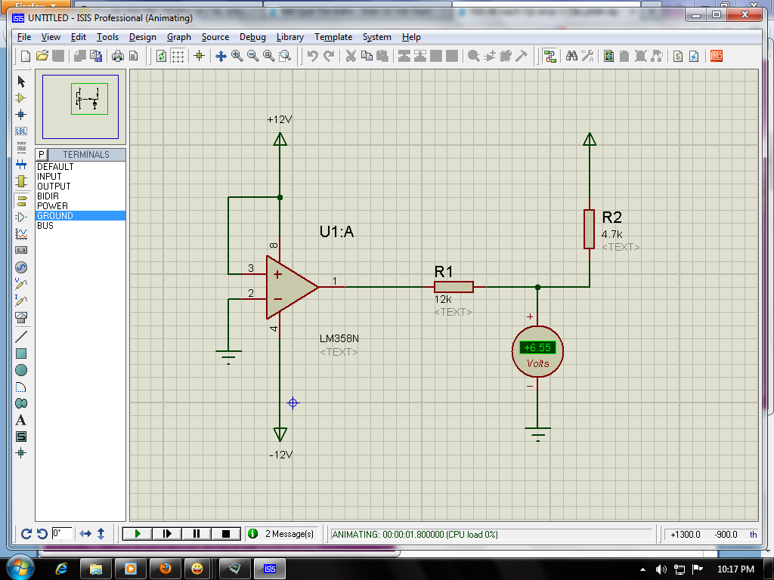Select POWER in terminals list
The height and width of the screenshot is (580, 774).
coord(53,206)
